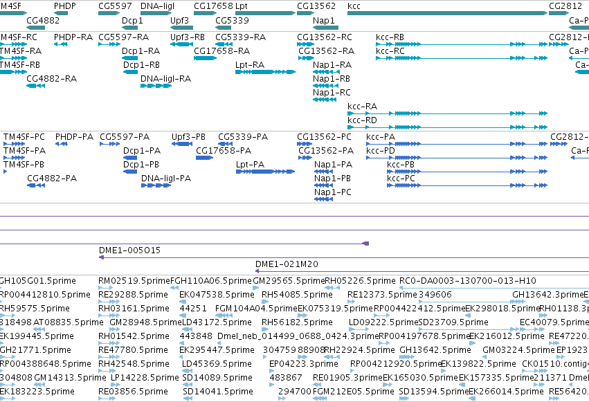Select protein Lpt-PA
The height and width of the screenshot is (402, 589).
pyautogui.click(x=265, y=172)
